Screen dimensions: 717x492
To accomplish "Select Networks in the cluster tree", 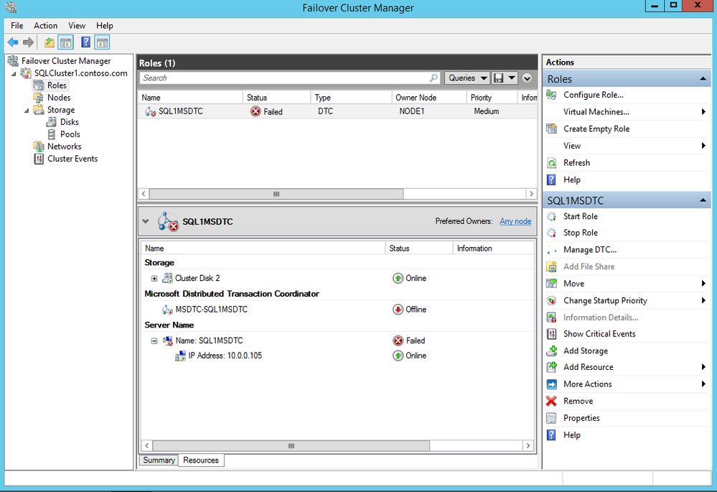I will pos(65,147).
